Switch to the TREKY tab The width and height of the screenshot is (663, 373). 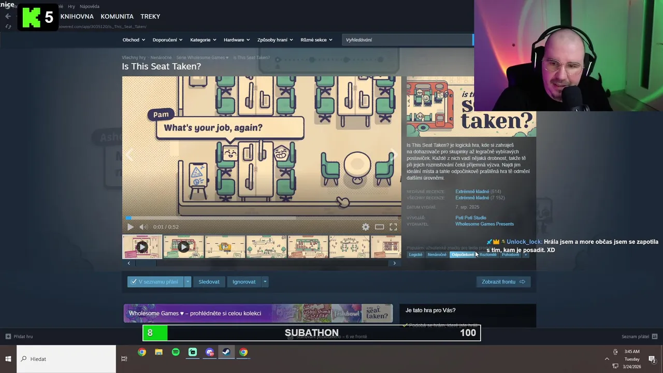point(150,17)
